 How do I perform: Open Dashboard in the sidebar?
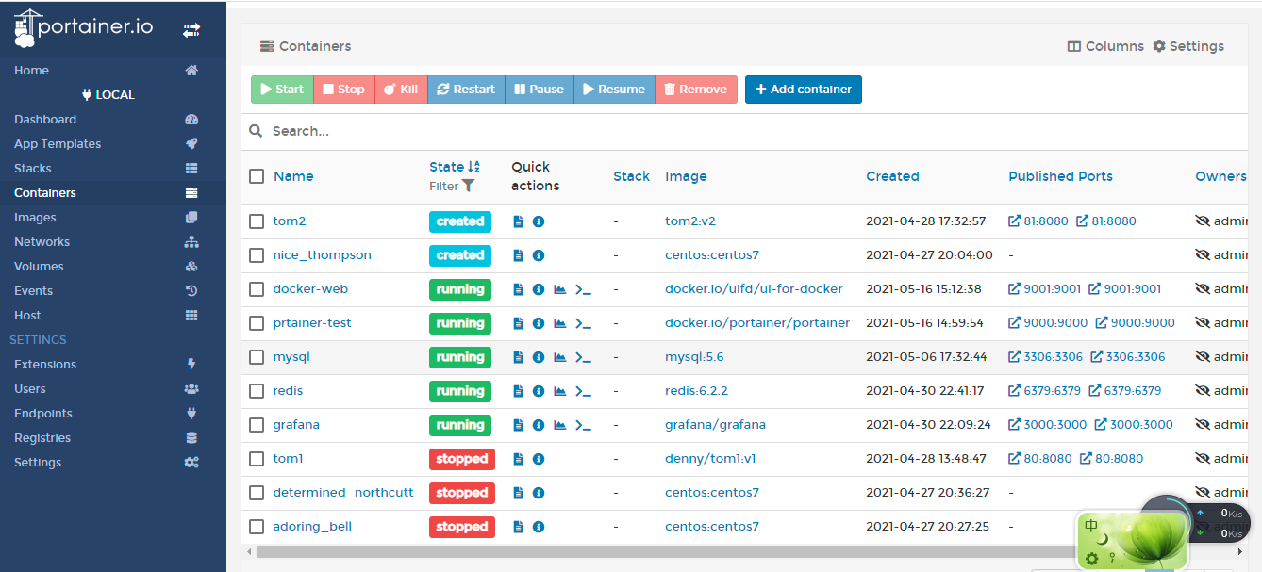(x=113, y=120)
